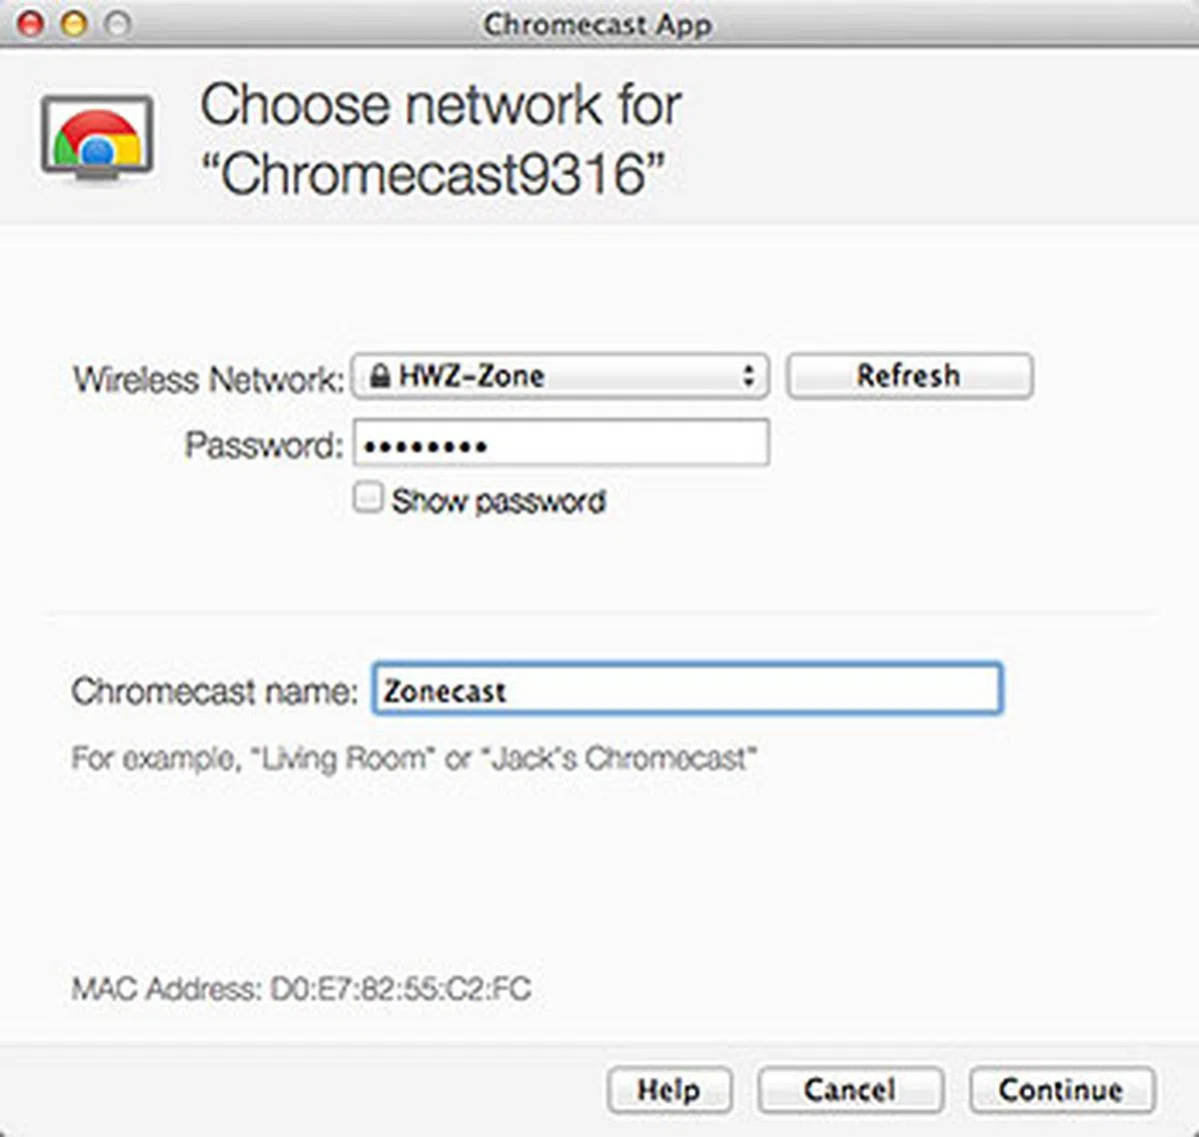Screen dimensions: 1199x1137
Task: Enable the Show password checkbox
Action: click(368, 498)
